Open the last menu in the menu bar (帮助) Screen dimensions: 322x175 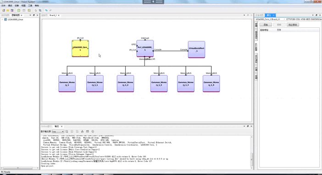37,5
